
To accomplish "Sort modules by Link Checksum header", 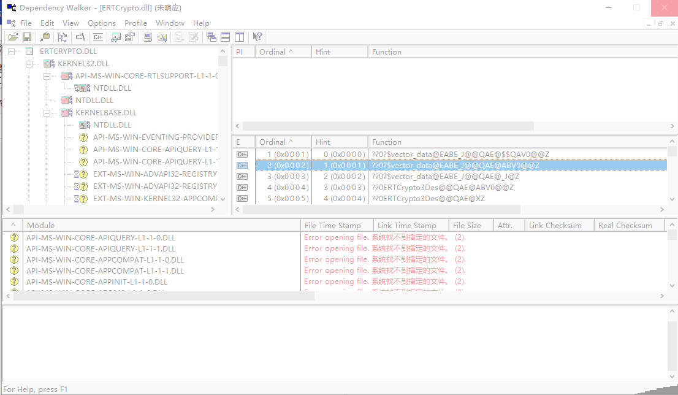I will pos(560,225).
